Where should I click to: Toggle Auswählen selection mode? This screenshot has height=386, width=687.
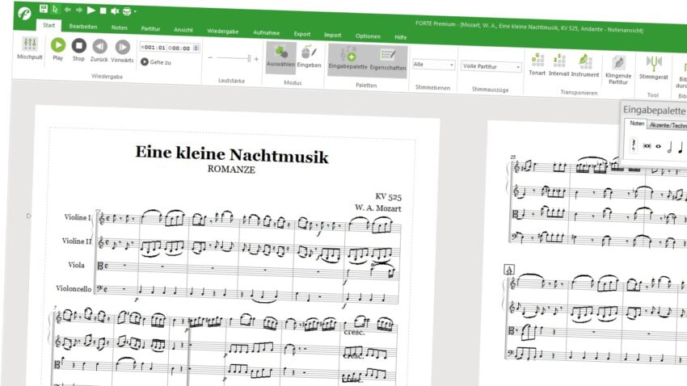[x=280, y=55]
